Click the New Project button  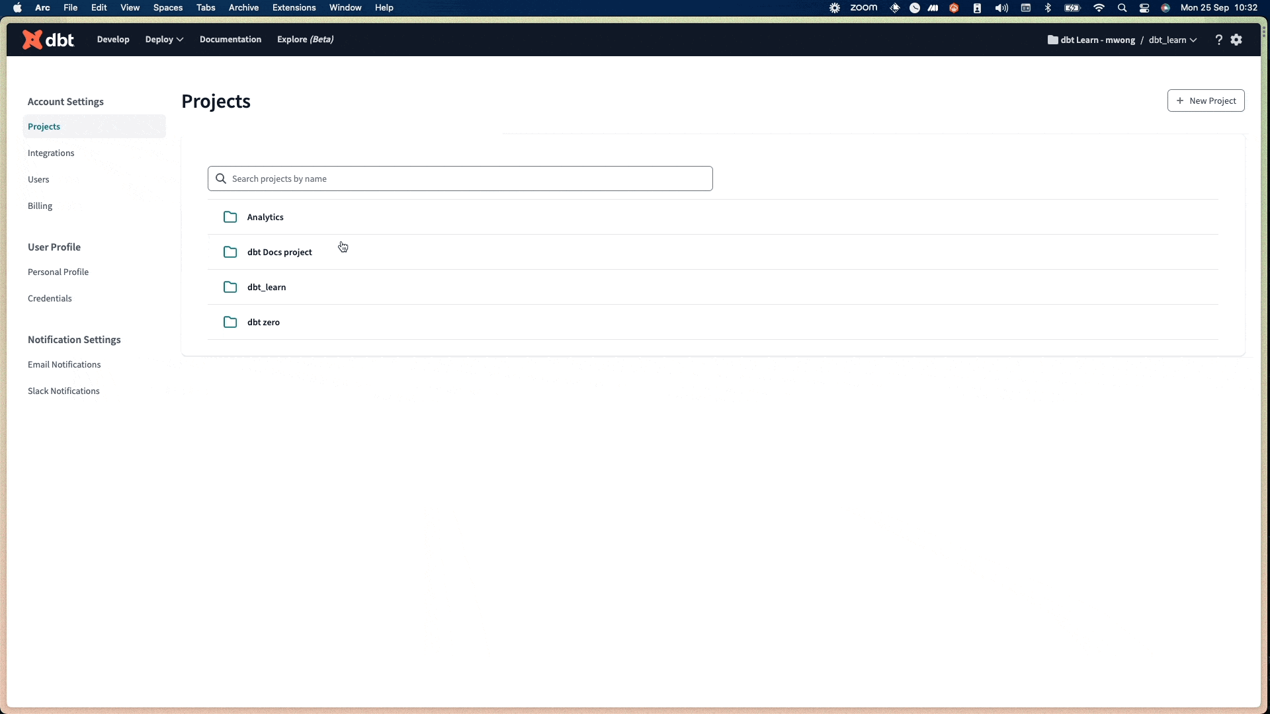pyautogui.click(x=1206, y=100)
